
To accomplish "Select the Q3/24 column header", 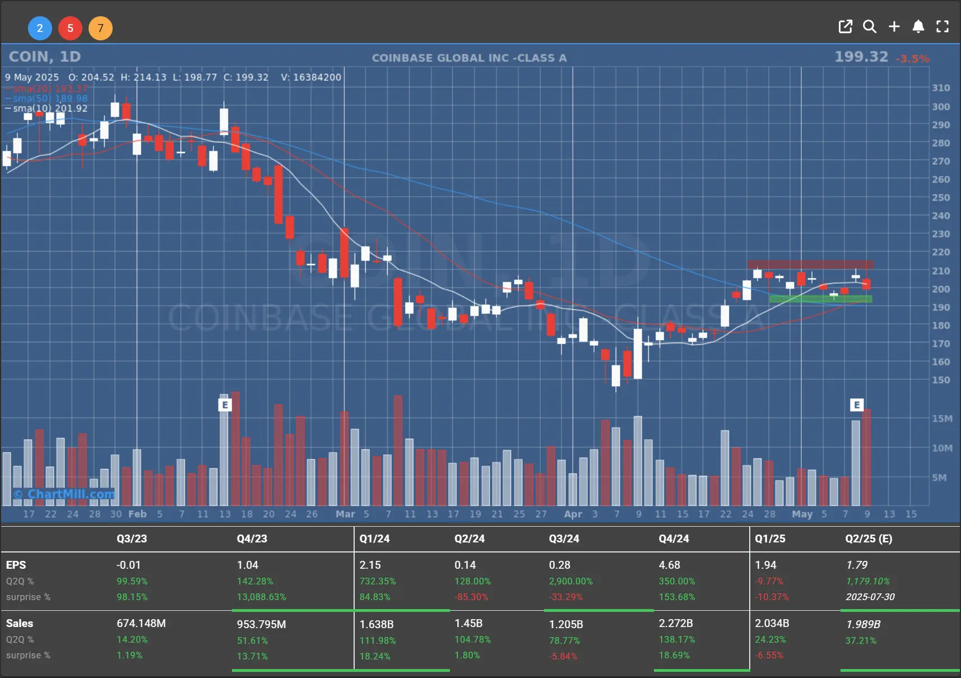I will pyautogui.click(x=564, y=538).
